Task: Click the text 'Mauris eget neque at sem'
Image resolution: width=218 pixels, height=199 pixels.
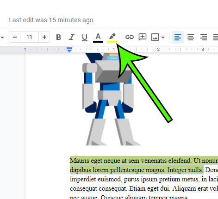Action: tap(105, 160)
